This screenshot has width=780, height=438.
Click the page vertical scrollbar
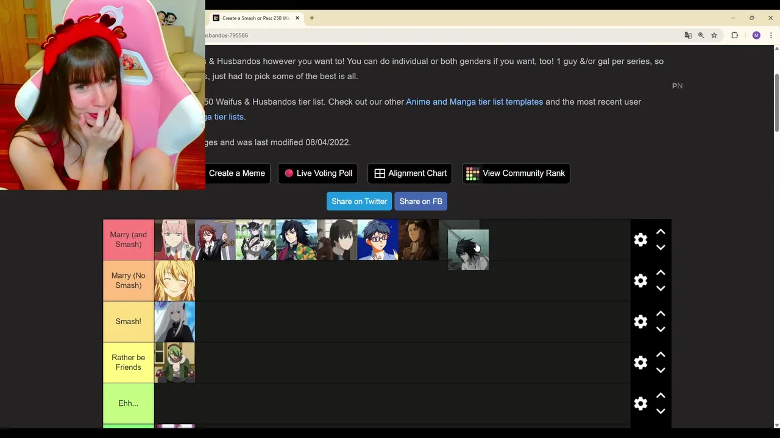[x=776, y=102]
